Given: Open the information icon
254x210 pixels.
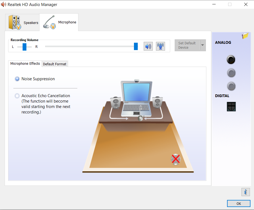Looking at the screenshot, I should (x=245, y=192).
